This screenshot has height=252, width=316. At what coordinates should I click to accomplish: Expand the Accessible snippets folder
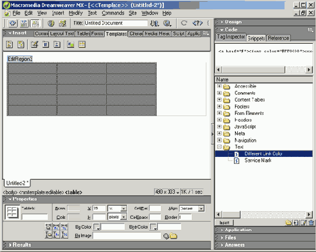click(x=219, y=86)
